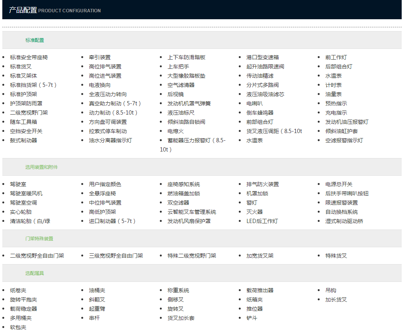This screenshot has height=333, width=404.
Task: Click the 后视镜 item
Action: click(176, 95)
